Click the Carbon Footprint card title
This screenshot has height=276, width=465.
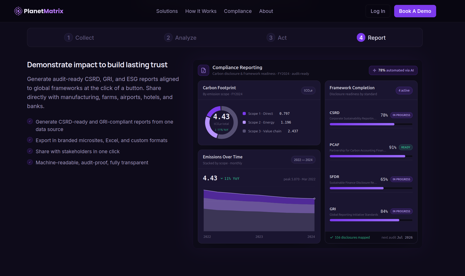coord(219,88)
